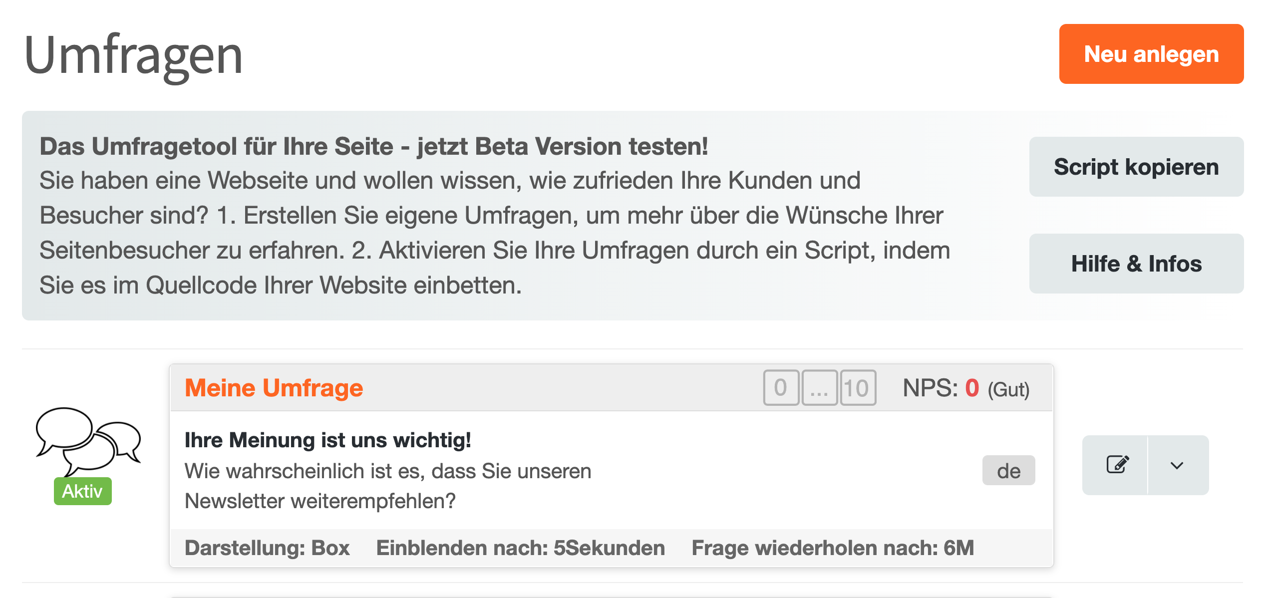The image size is (1266, 598).
Task: Expand survey actions dropdown chevron
Action: click(1178, 465)
